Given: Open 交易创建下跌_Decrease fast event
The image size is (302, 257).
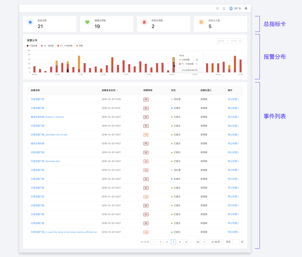Looking at the screenshot, I should 45,161.
